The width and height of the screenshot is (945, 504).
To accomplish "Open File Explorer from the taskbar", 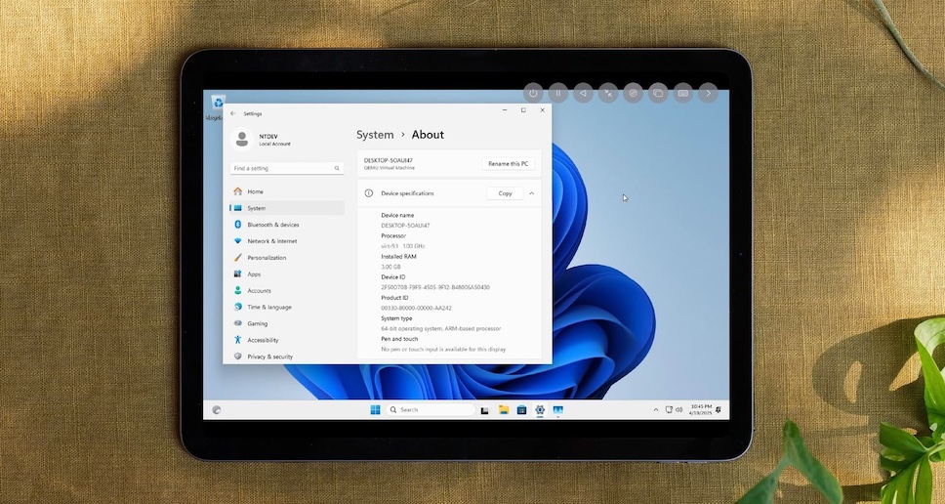I will (504, 410).
